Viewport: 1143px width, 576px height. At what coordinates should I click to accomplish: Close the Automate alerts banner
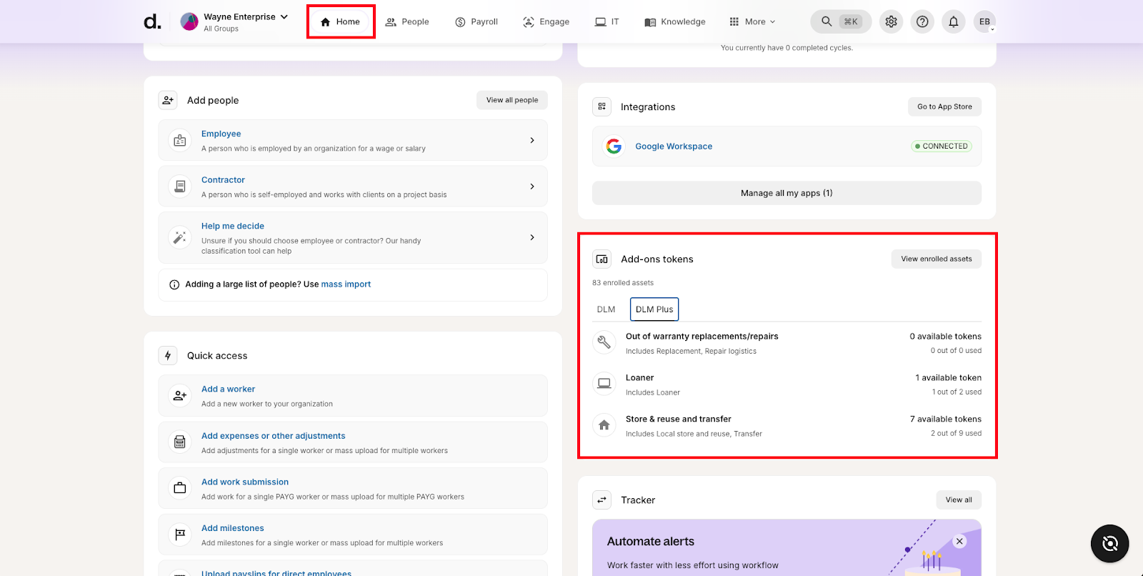pos(959,541)
